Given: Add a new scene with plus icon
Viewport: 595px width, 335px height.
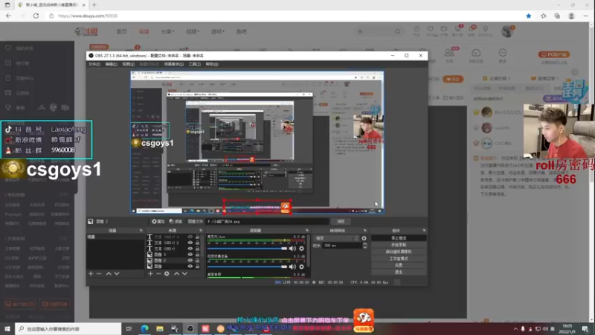Looking at the screenshot, I should click(x=91, y=273).
